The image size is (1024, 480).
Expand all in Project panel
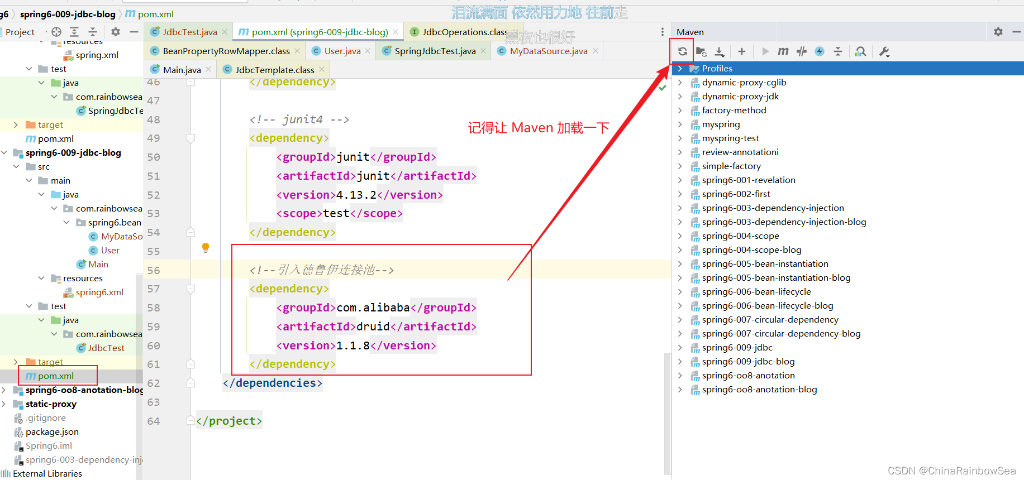click(x=74, y=32)
